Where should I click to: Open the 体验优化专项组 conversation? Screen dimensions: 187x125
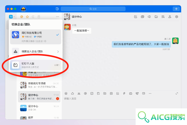39,85
